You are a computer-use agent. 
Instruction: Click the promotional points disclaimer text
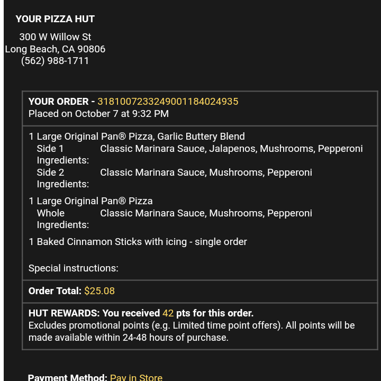(192, 331)
